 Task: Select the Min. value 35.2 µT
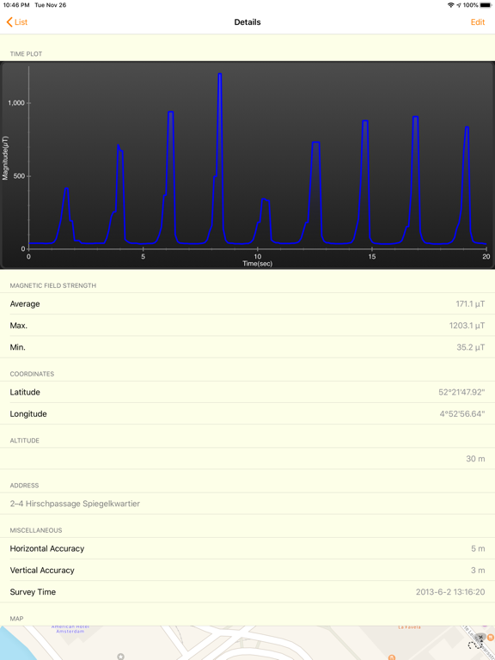[471, 348]
